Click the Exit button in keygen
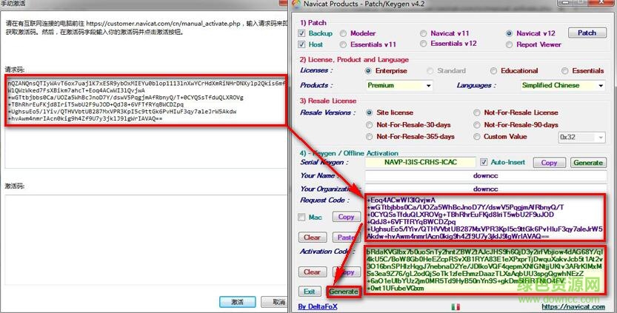The height and width of the screenshot is (313, 617). pos(309,292)
